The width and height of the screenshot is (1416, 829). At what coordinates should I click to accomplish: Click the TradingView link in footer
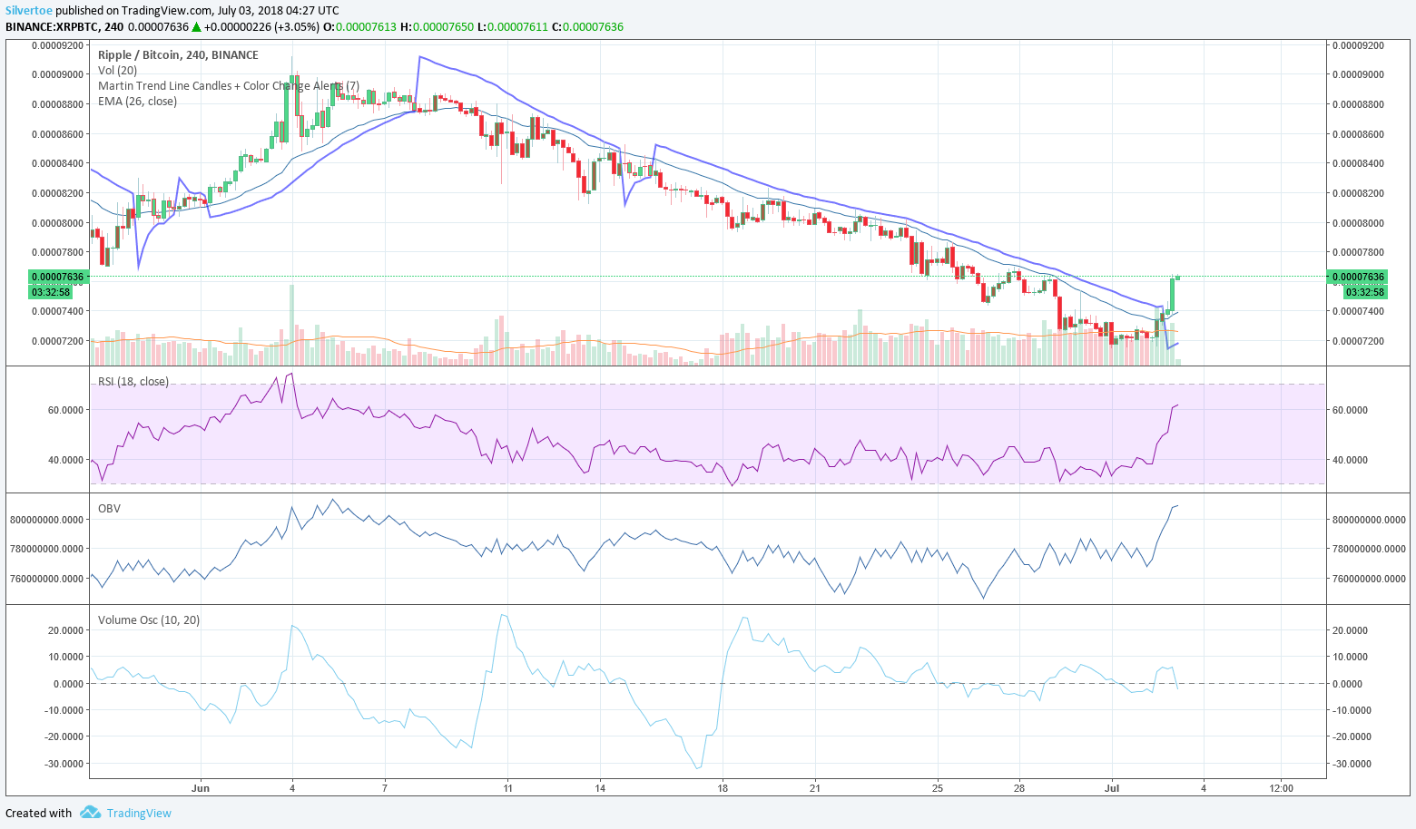139,813
